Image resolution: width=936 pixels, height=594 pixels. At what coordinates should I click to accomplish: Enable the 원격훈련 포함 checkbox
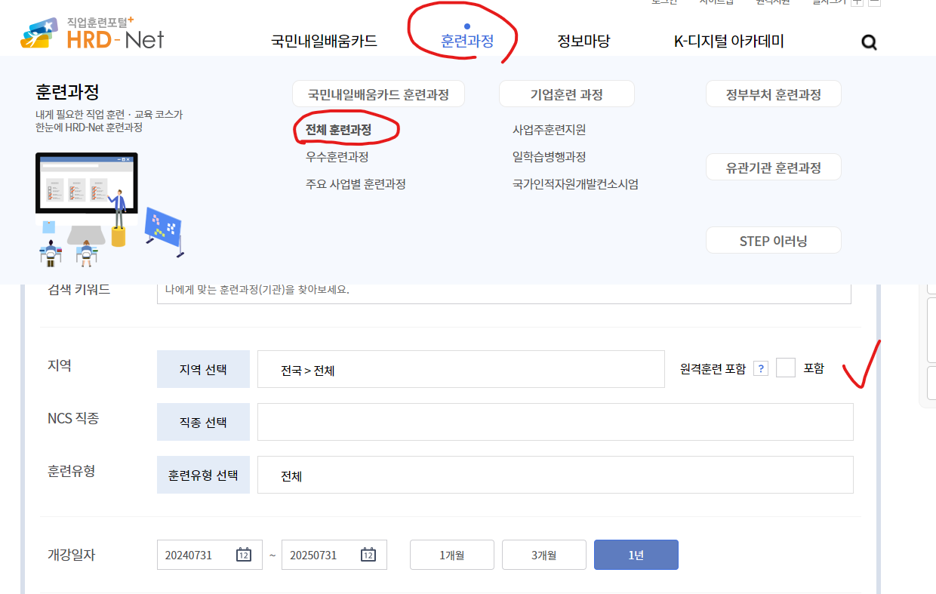tap(786, 367)
